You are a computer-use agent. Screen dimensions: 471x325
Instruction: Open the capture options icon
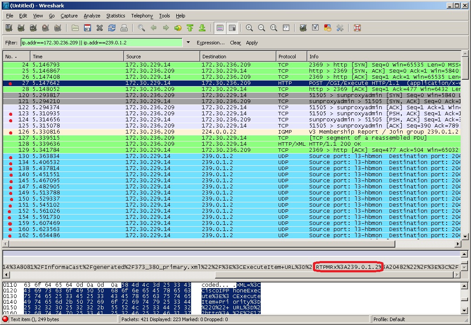coord(20,28)
